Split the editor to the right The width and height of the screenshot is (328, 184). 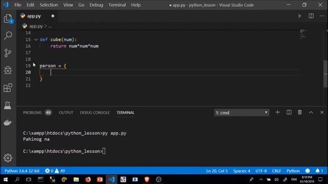(311, 16)
